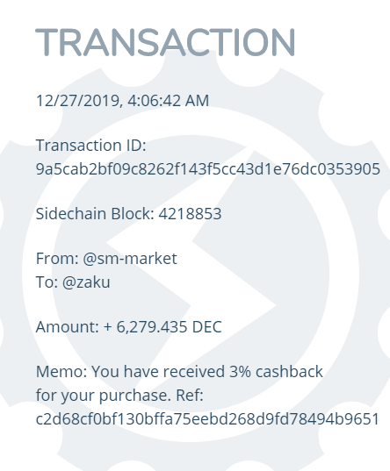390x471 pixels.
Task: Select the 3% cashback memo text
Action: 276,372
